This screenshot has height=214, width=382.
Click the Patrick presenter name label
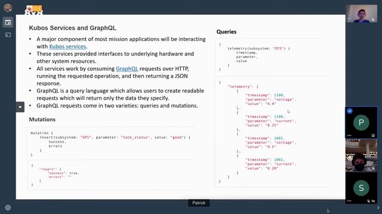click(x=199, y=203)
